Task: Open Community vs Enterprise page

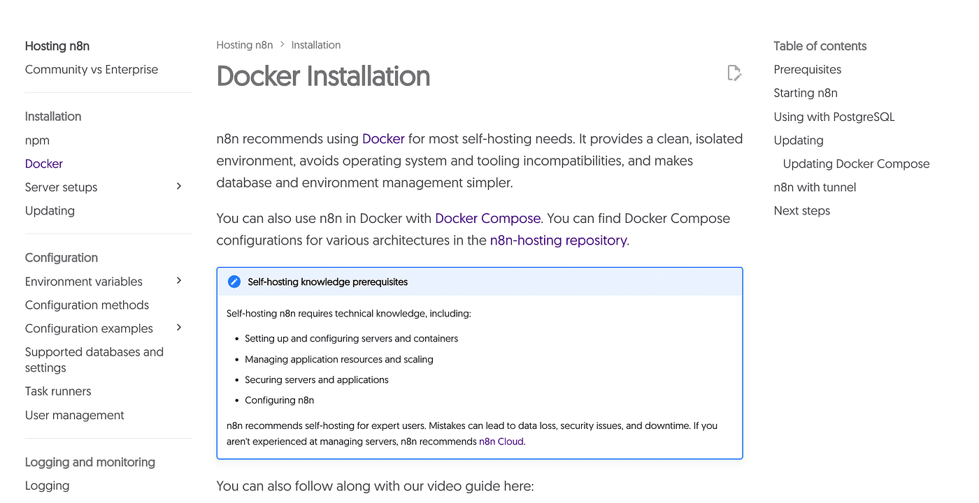Action: click(x=92, y=70)
